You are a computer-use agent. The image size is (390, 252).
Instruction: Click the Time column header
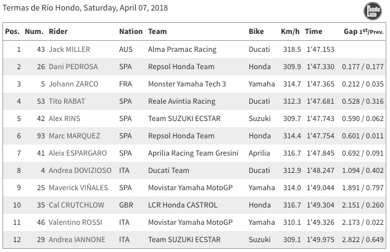click(x=313, y=31)
